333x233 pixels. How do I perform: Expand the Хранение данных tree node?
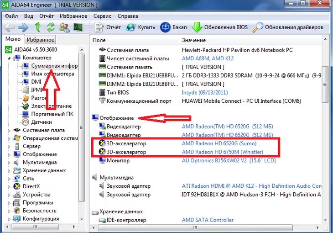(x=9, y=171)
